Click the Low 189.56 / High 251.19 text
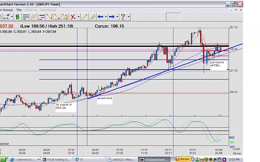This screenshot has height=162, width=260. click(x=47, y=26)
